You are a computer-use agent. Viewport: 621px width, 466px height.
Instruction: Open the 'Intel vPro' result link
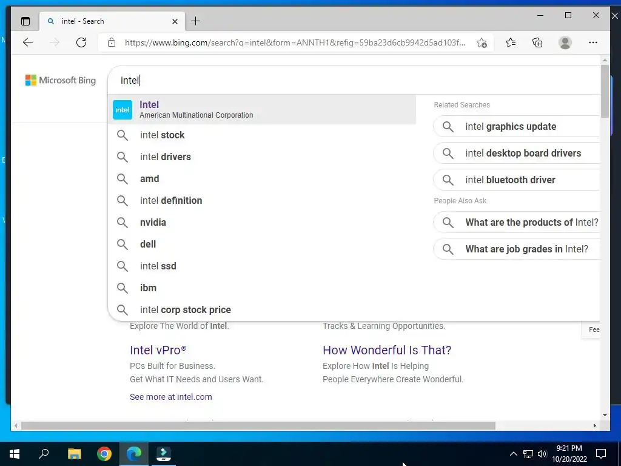(158, 350)
